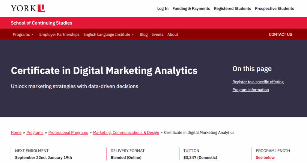Open the Events menu item
This screenshot has width=307, height=163.
click(x=157, y=34)
